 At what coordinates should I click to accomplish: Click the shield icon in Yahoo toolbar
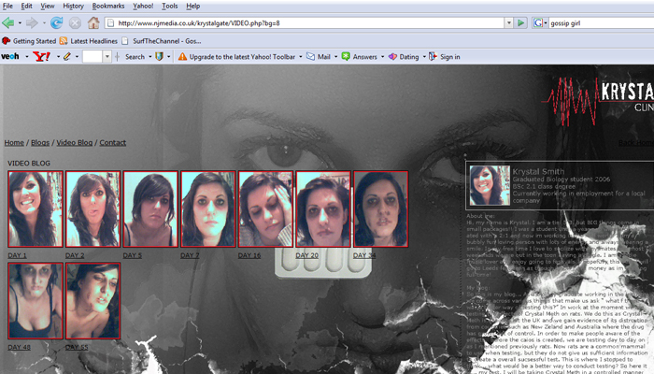(x=159, y=56)
